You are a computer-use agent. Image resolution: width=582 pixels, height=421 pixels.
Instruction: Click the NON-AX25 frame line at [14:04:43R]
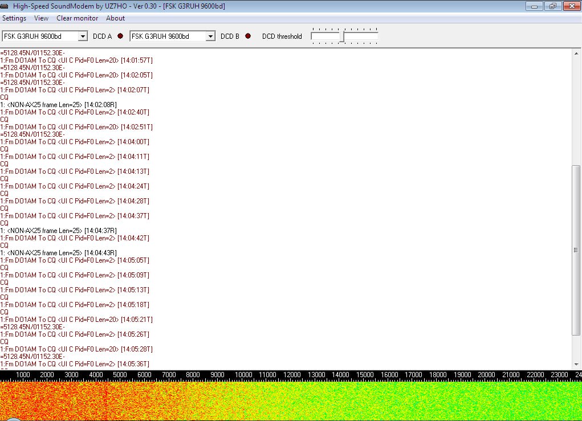coord(59,253)
